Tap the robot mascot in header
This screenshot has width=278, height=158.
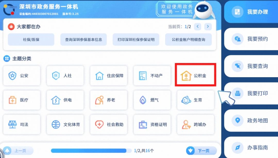tap(203, 10)
